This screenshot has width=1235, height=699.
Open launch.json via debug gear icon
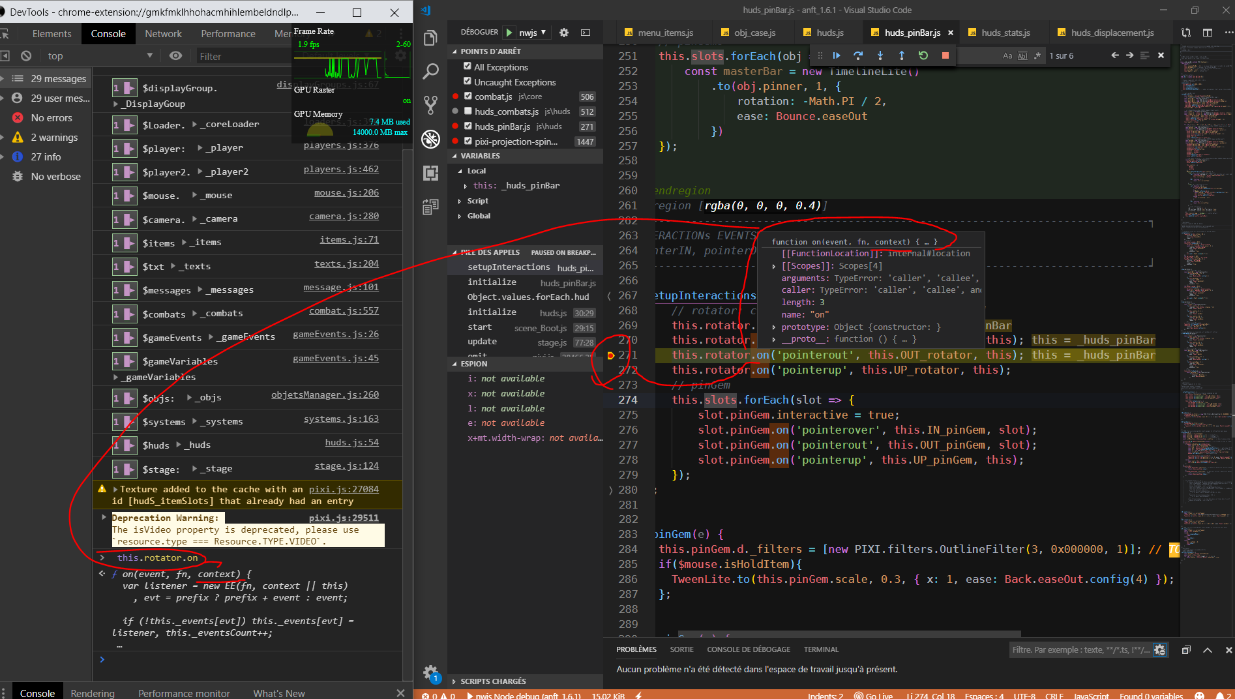[564, 33]
